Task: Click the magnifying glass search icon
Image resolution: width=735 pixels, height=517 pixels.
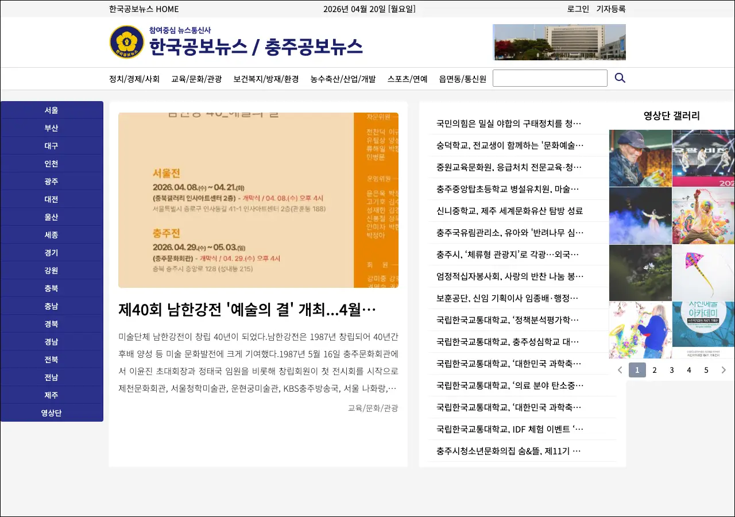Action: point(620,78)
